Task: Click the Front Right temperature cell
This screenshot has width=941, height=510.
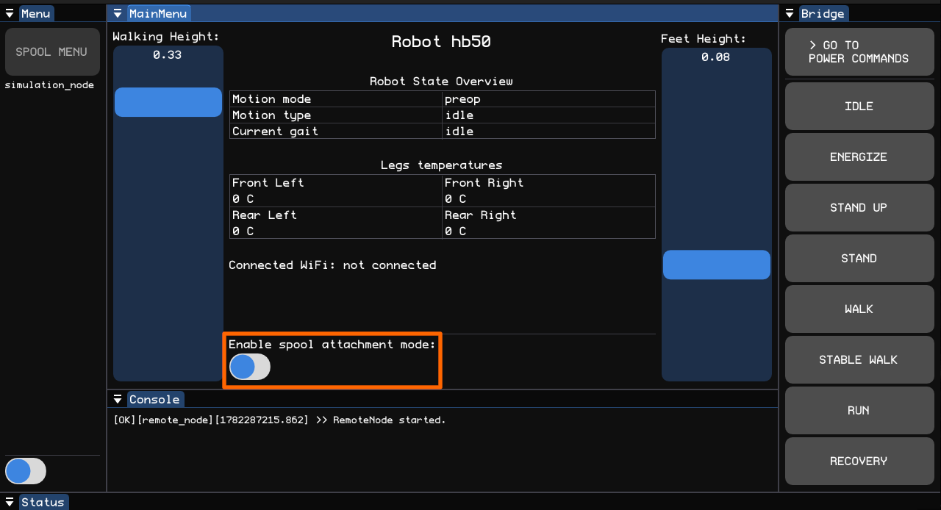Action: pos(548,191)
